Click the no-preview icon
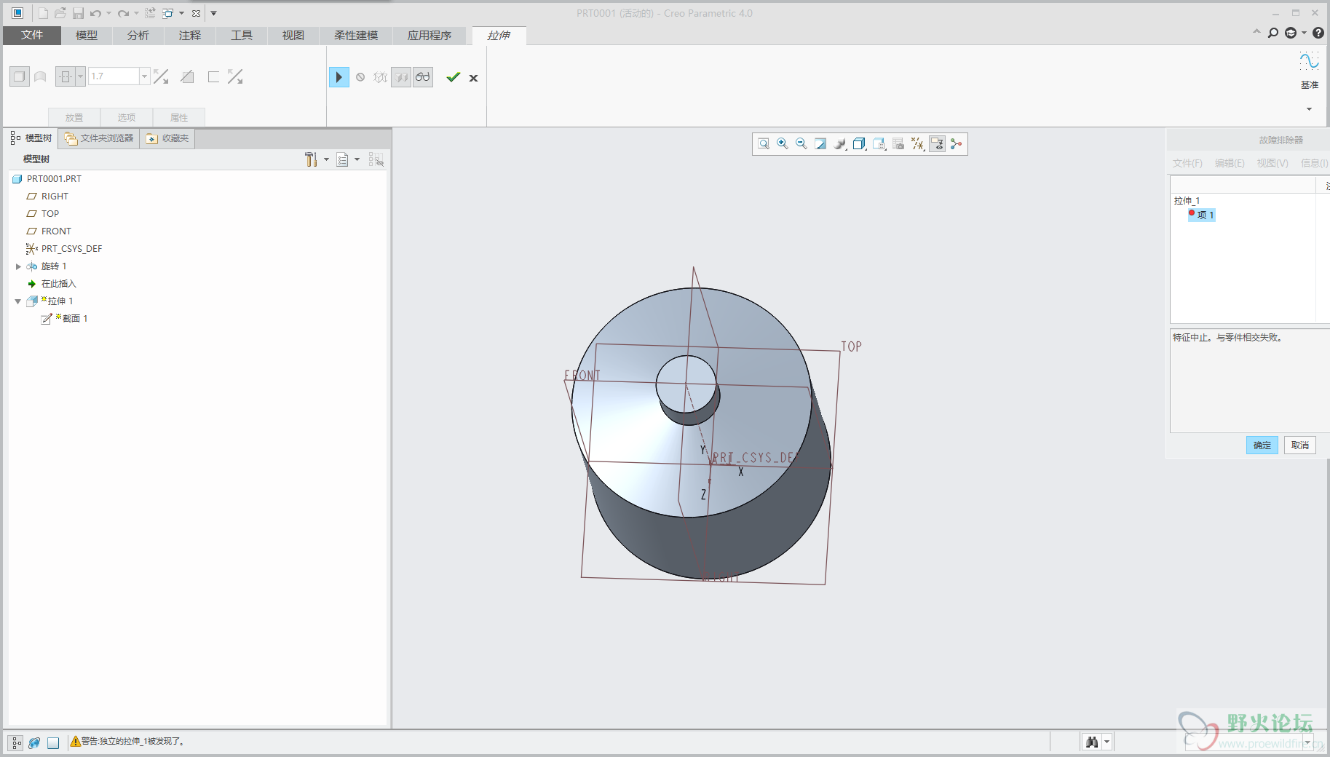This screenshot has height=757, width=1330. (x=360, y=77)
